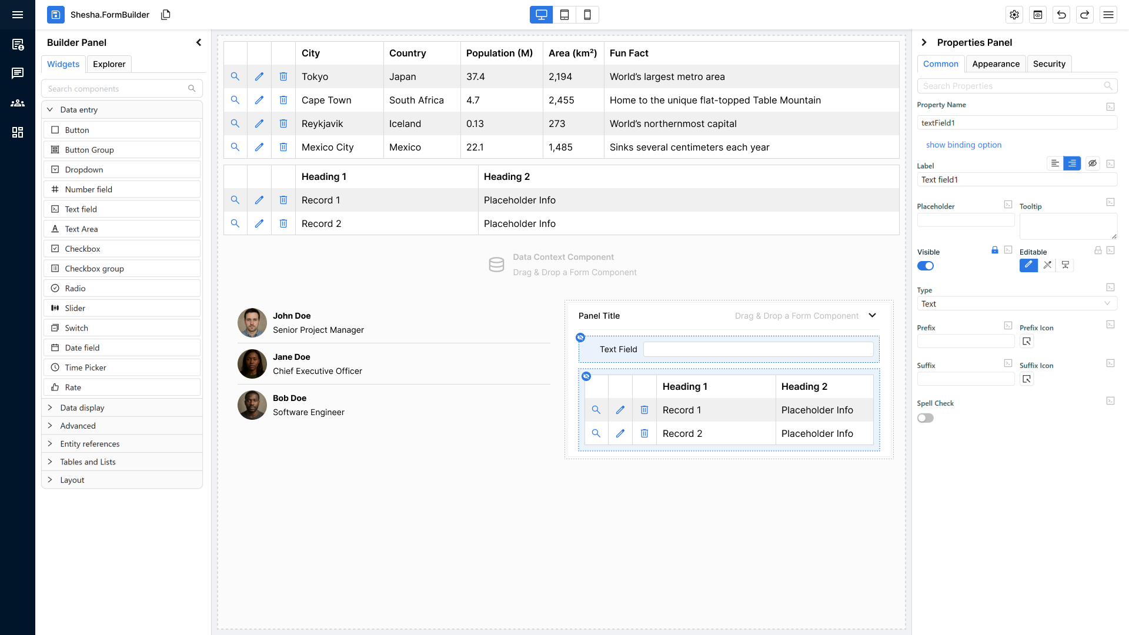Click the copy icon beside Shesha.FormBuilder title

(166, 14)
